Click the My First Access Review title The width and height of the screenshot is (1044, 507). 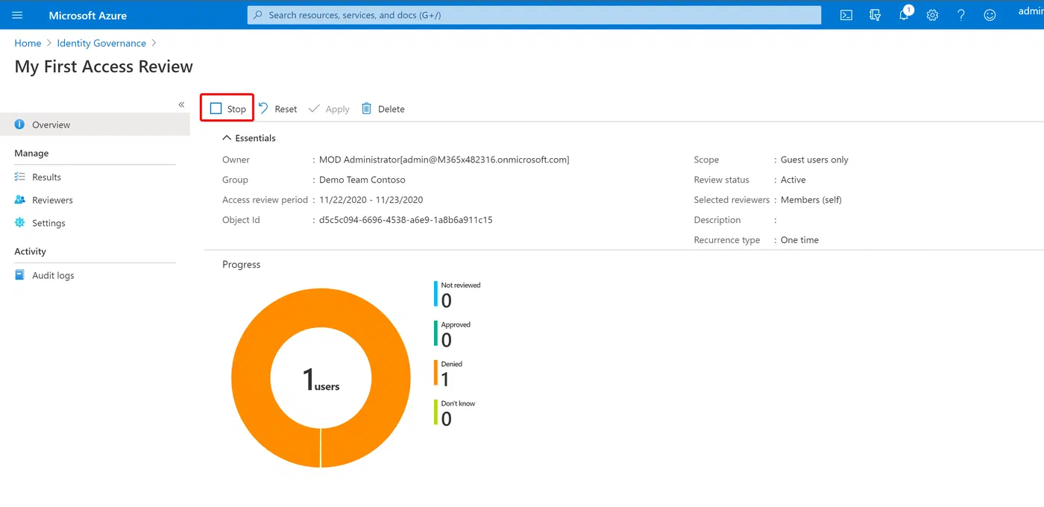(104, 66)
